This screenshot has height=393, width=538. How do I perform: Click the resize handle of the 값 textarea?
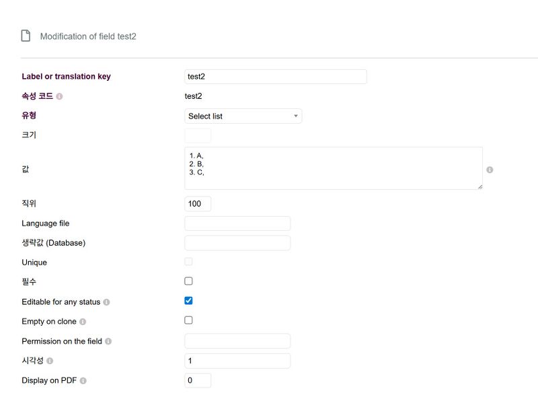(x=479, y=186)
